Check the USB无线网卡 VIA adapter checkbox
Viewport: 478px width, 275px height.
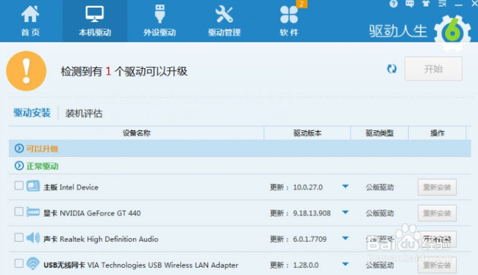pos(19,263)
